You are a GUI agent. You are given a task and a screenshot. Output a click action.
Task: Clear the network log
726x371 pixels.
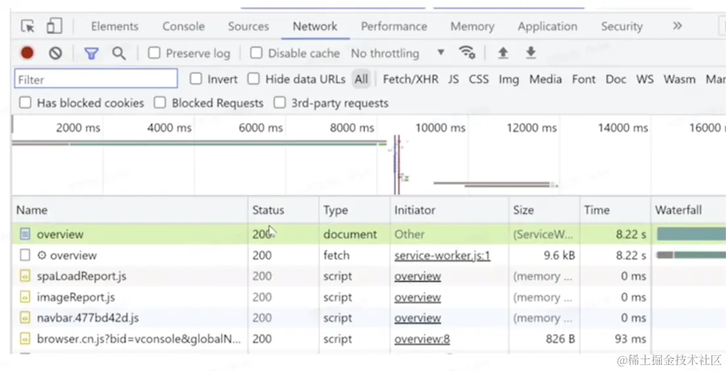coord(55,53)
